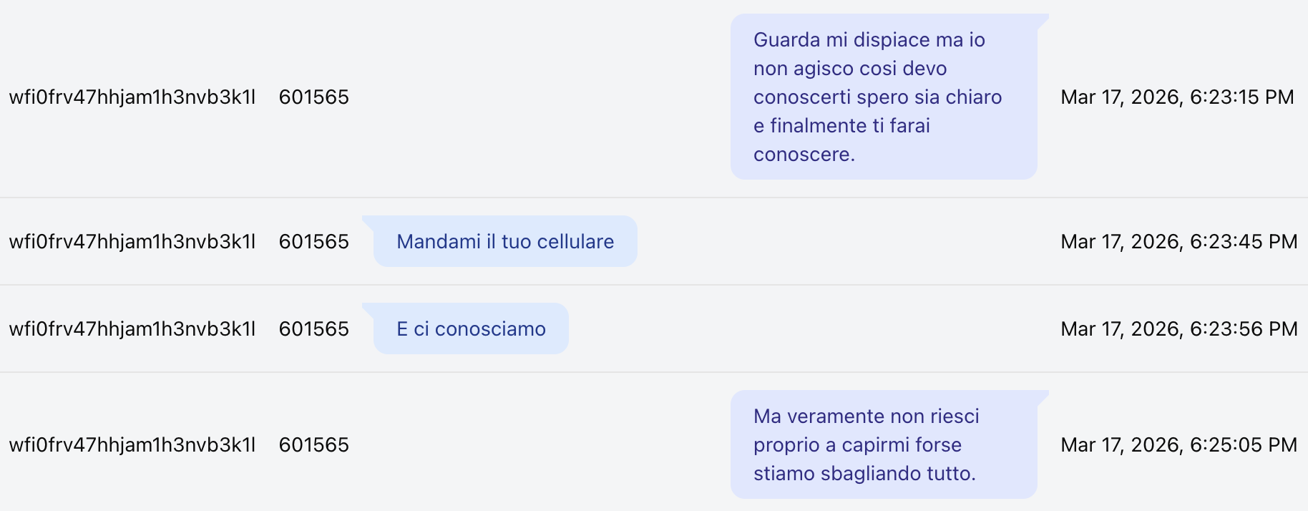Click the 'Guarda mi dispiace ma io' message bubble
This screenshot has height=511, width=1308.
tap(884, 97)
